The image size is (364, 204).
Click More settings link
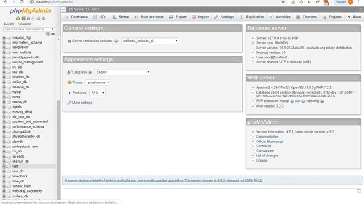click(x=82, y=103)
